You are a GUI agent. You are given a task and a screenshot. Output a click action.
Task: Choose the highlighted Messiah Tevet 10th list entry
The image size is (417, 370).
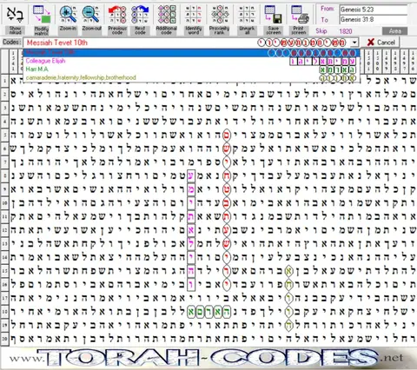pos(191,53)
